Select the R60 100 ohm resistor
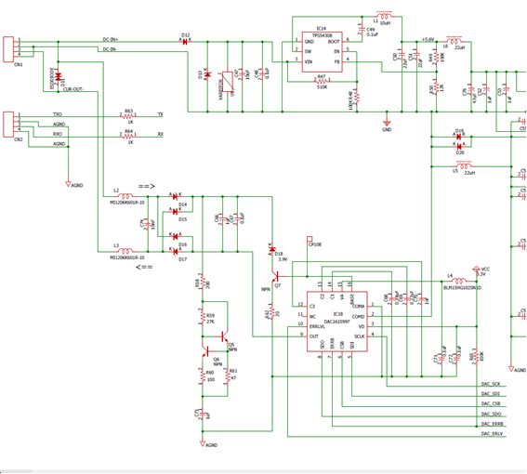Viewport: 527px width, 474px height. coord(203,376)
